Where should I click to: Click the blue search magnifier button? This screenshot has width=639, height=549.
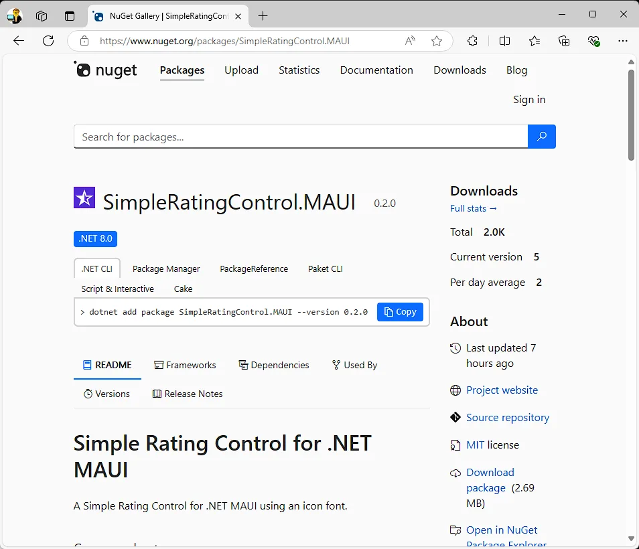point(541,137)
